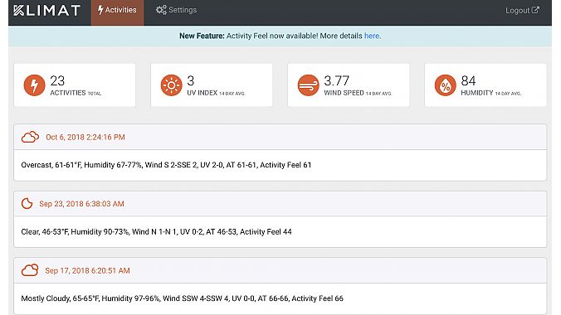This screenshot has width=561, height=315.
Task: Click the Logout link
Action: point(522,11)
